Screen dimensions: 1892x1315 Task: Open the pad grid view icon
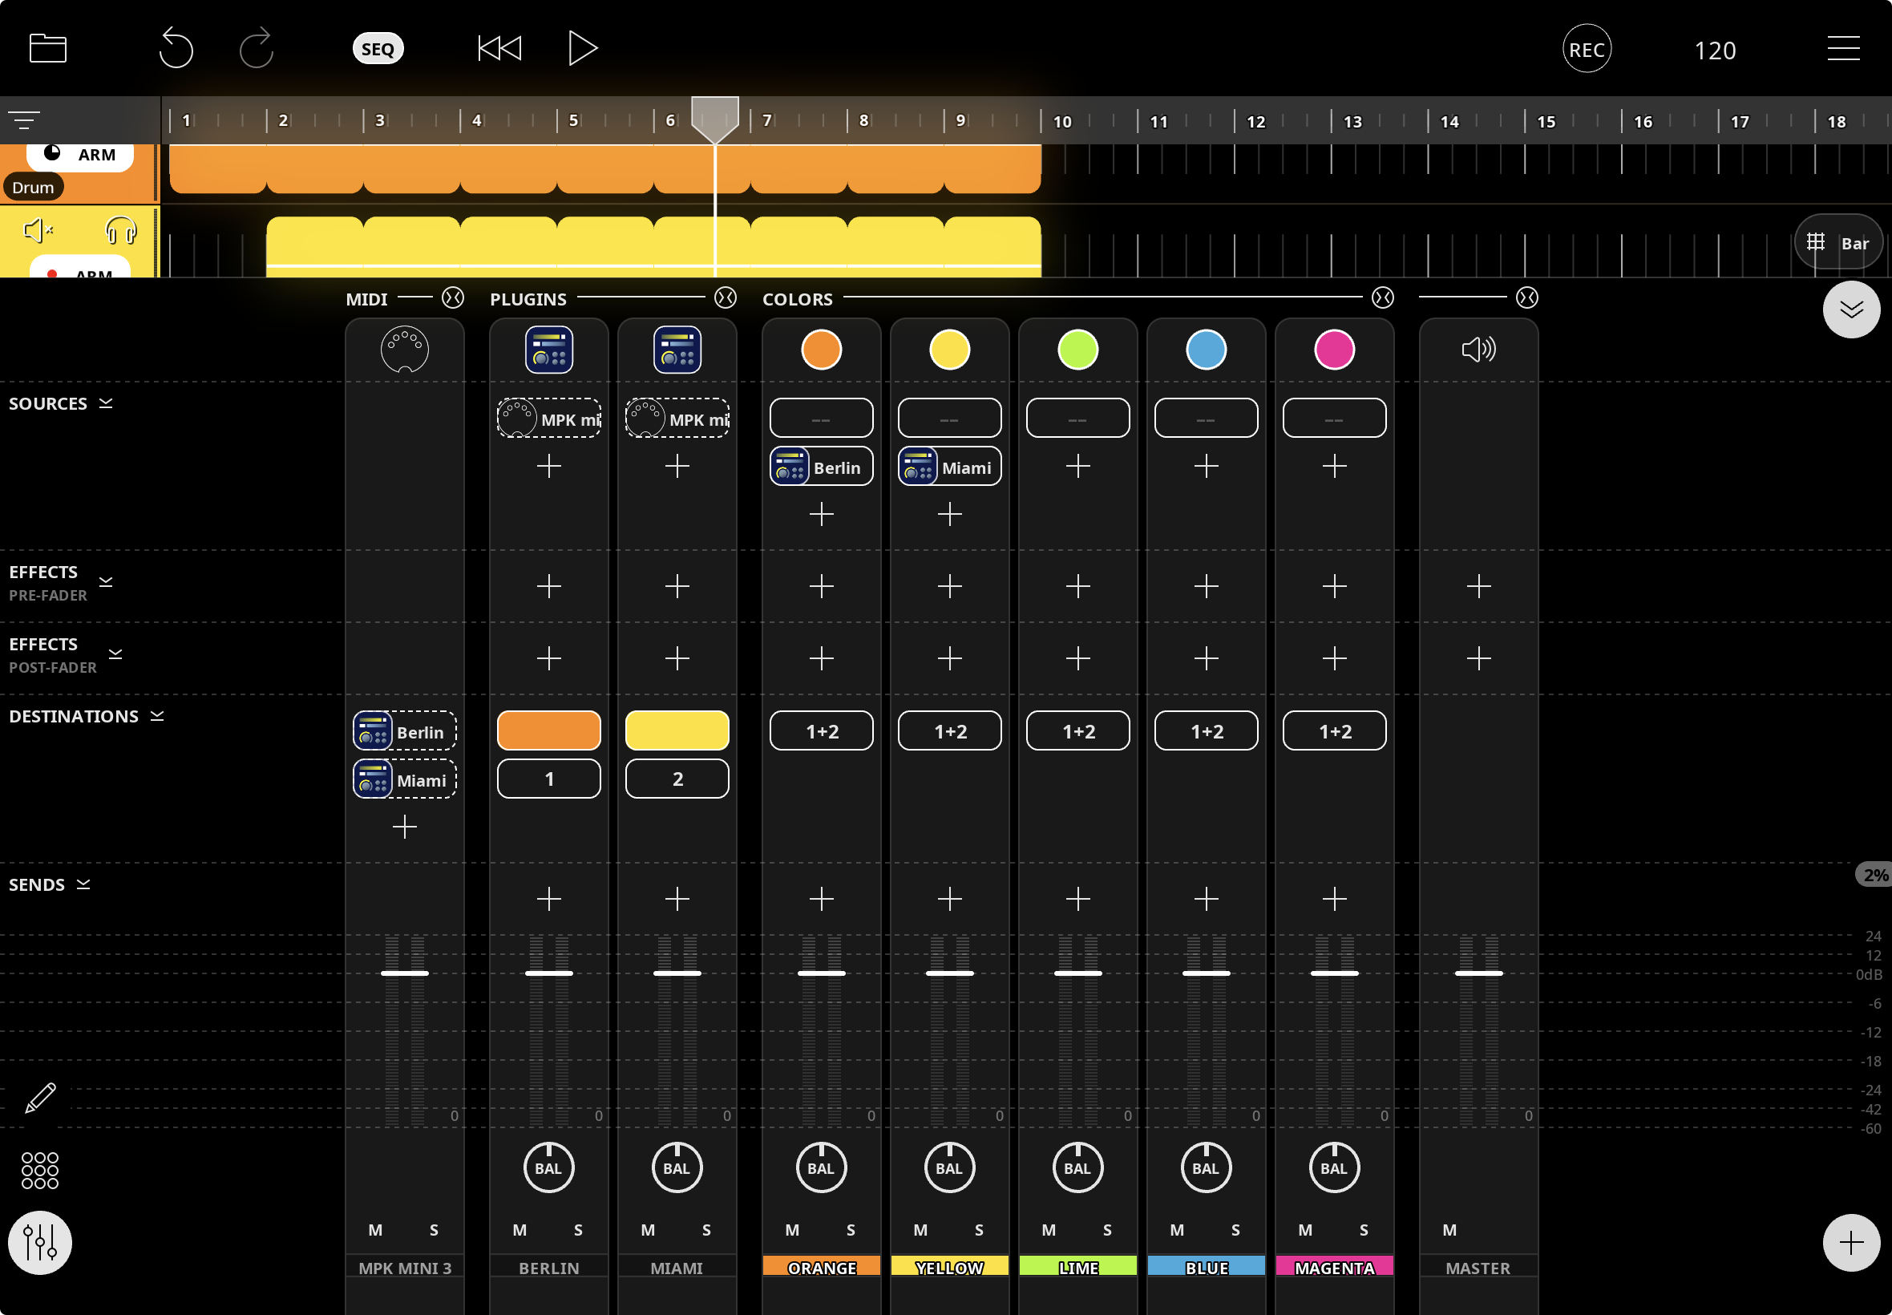[x=38, y=1169]
